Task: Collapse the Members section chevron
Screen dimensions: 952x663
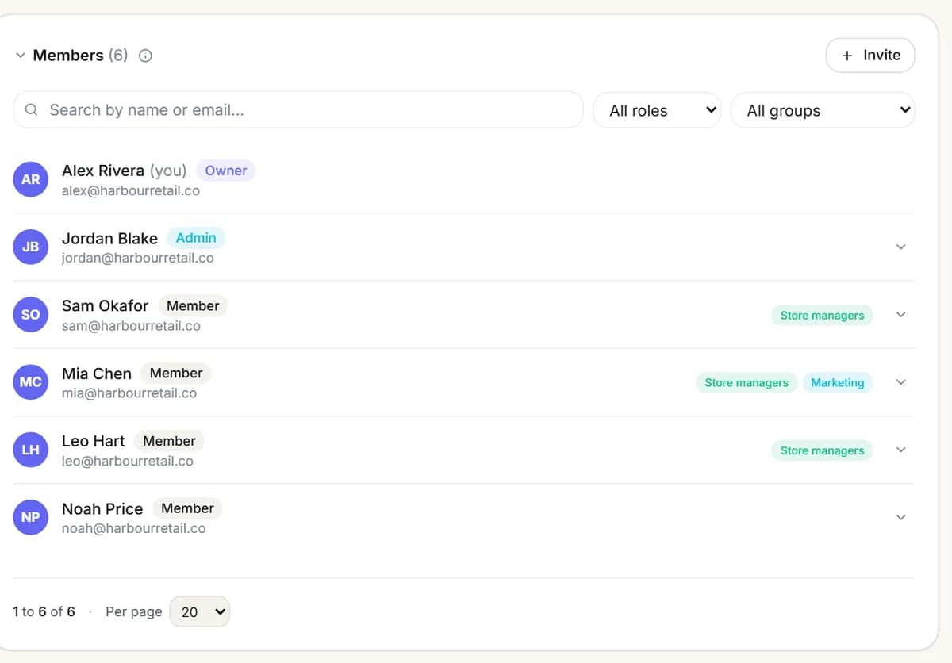Action: 21,56
